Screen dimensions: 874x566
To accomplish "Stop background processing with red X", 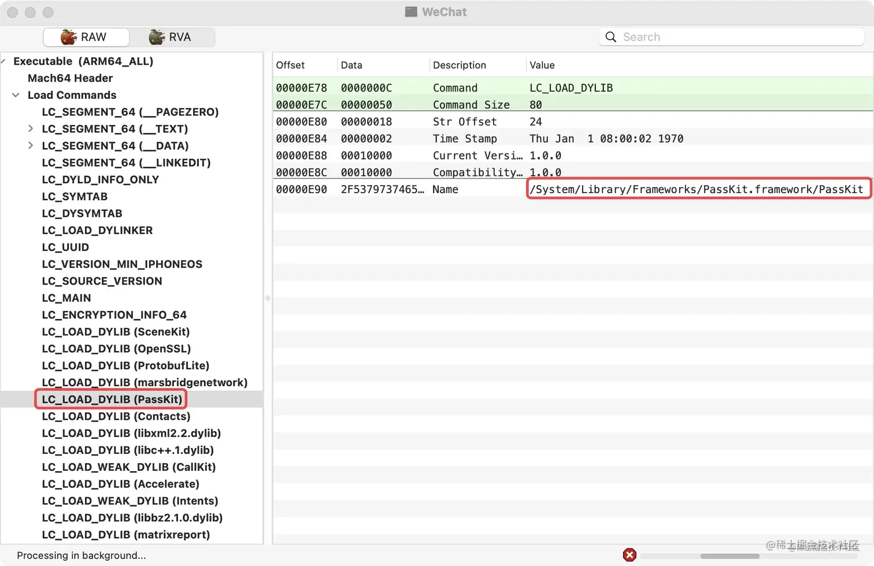I will tap(629, 555).
